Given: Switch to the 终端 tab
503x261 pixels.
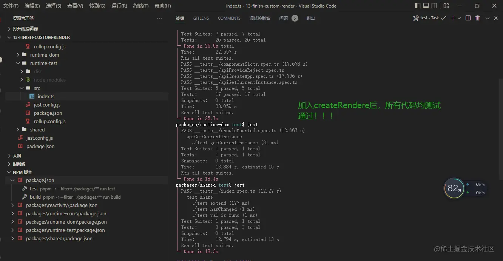Looking at the screenshot, I should point(180,18).
